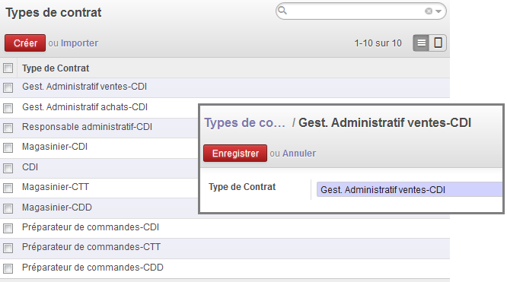Click the 1-10 sur 10 pager
Screen dimensions: 507x282
(378, 43)
